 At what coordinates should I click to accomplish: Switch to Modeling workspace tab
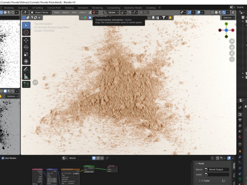pos(9,8)
